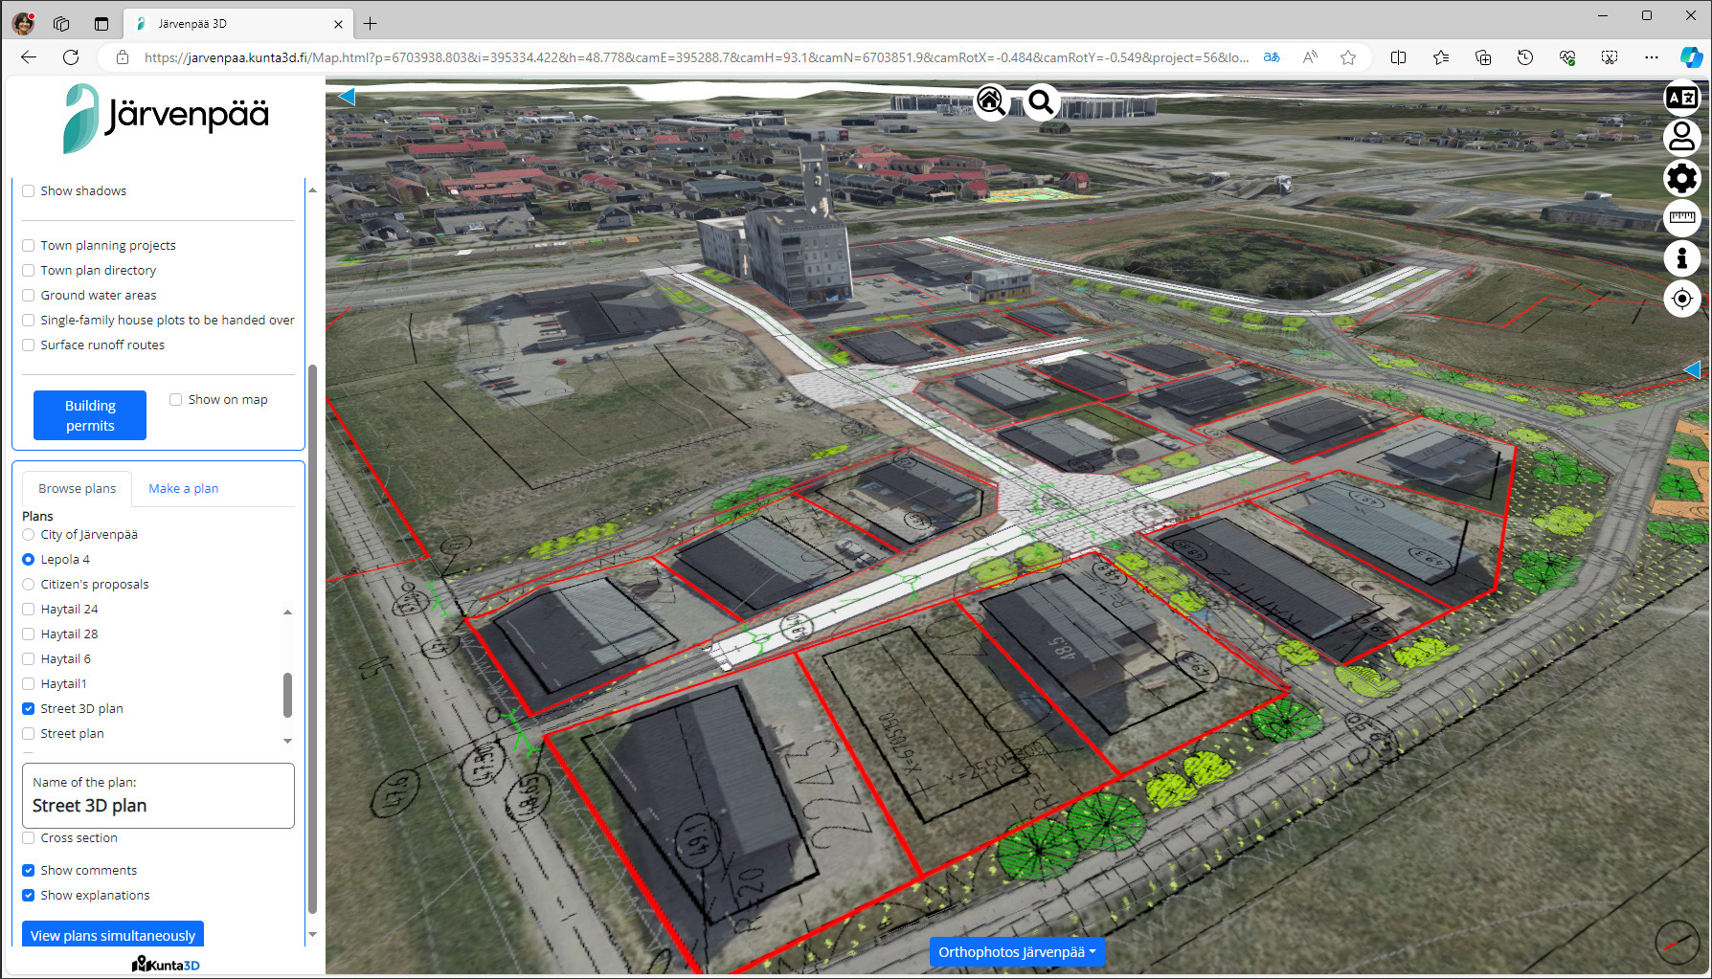Screen dimensions: 1712x979
Task: Open Copilot sidebar
Action: tap(1691, 57)
